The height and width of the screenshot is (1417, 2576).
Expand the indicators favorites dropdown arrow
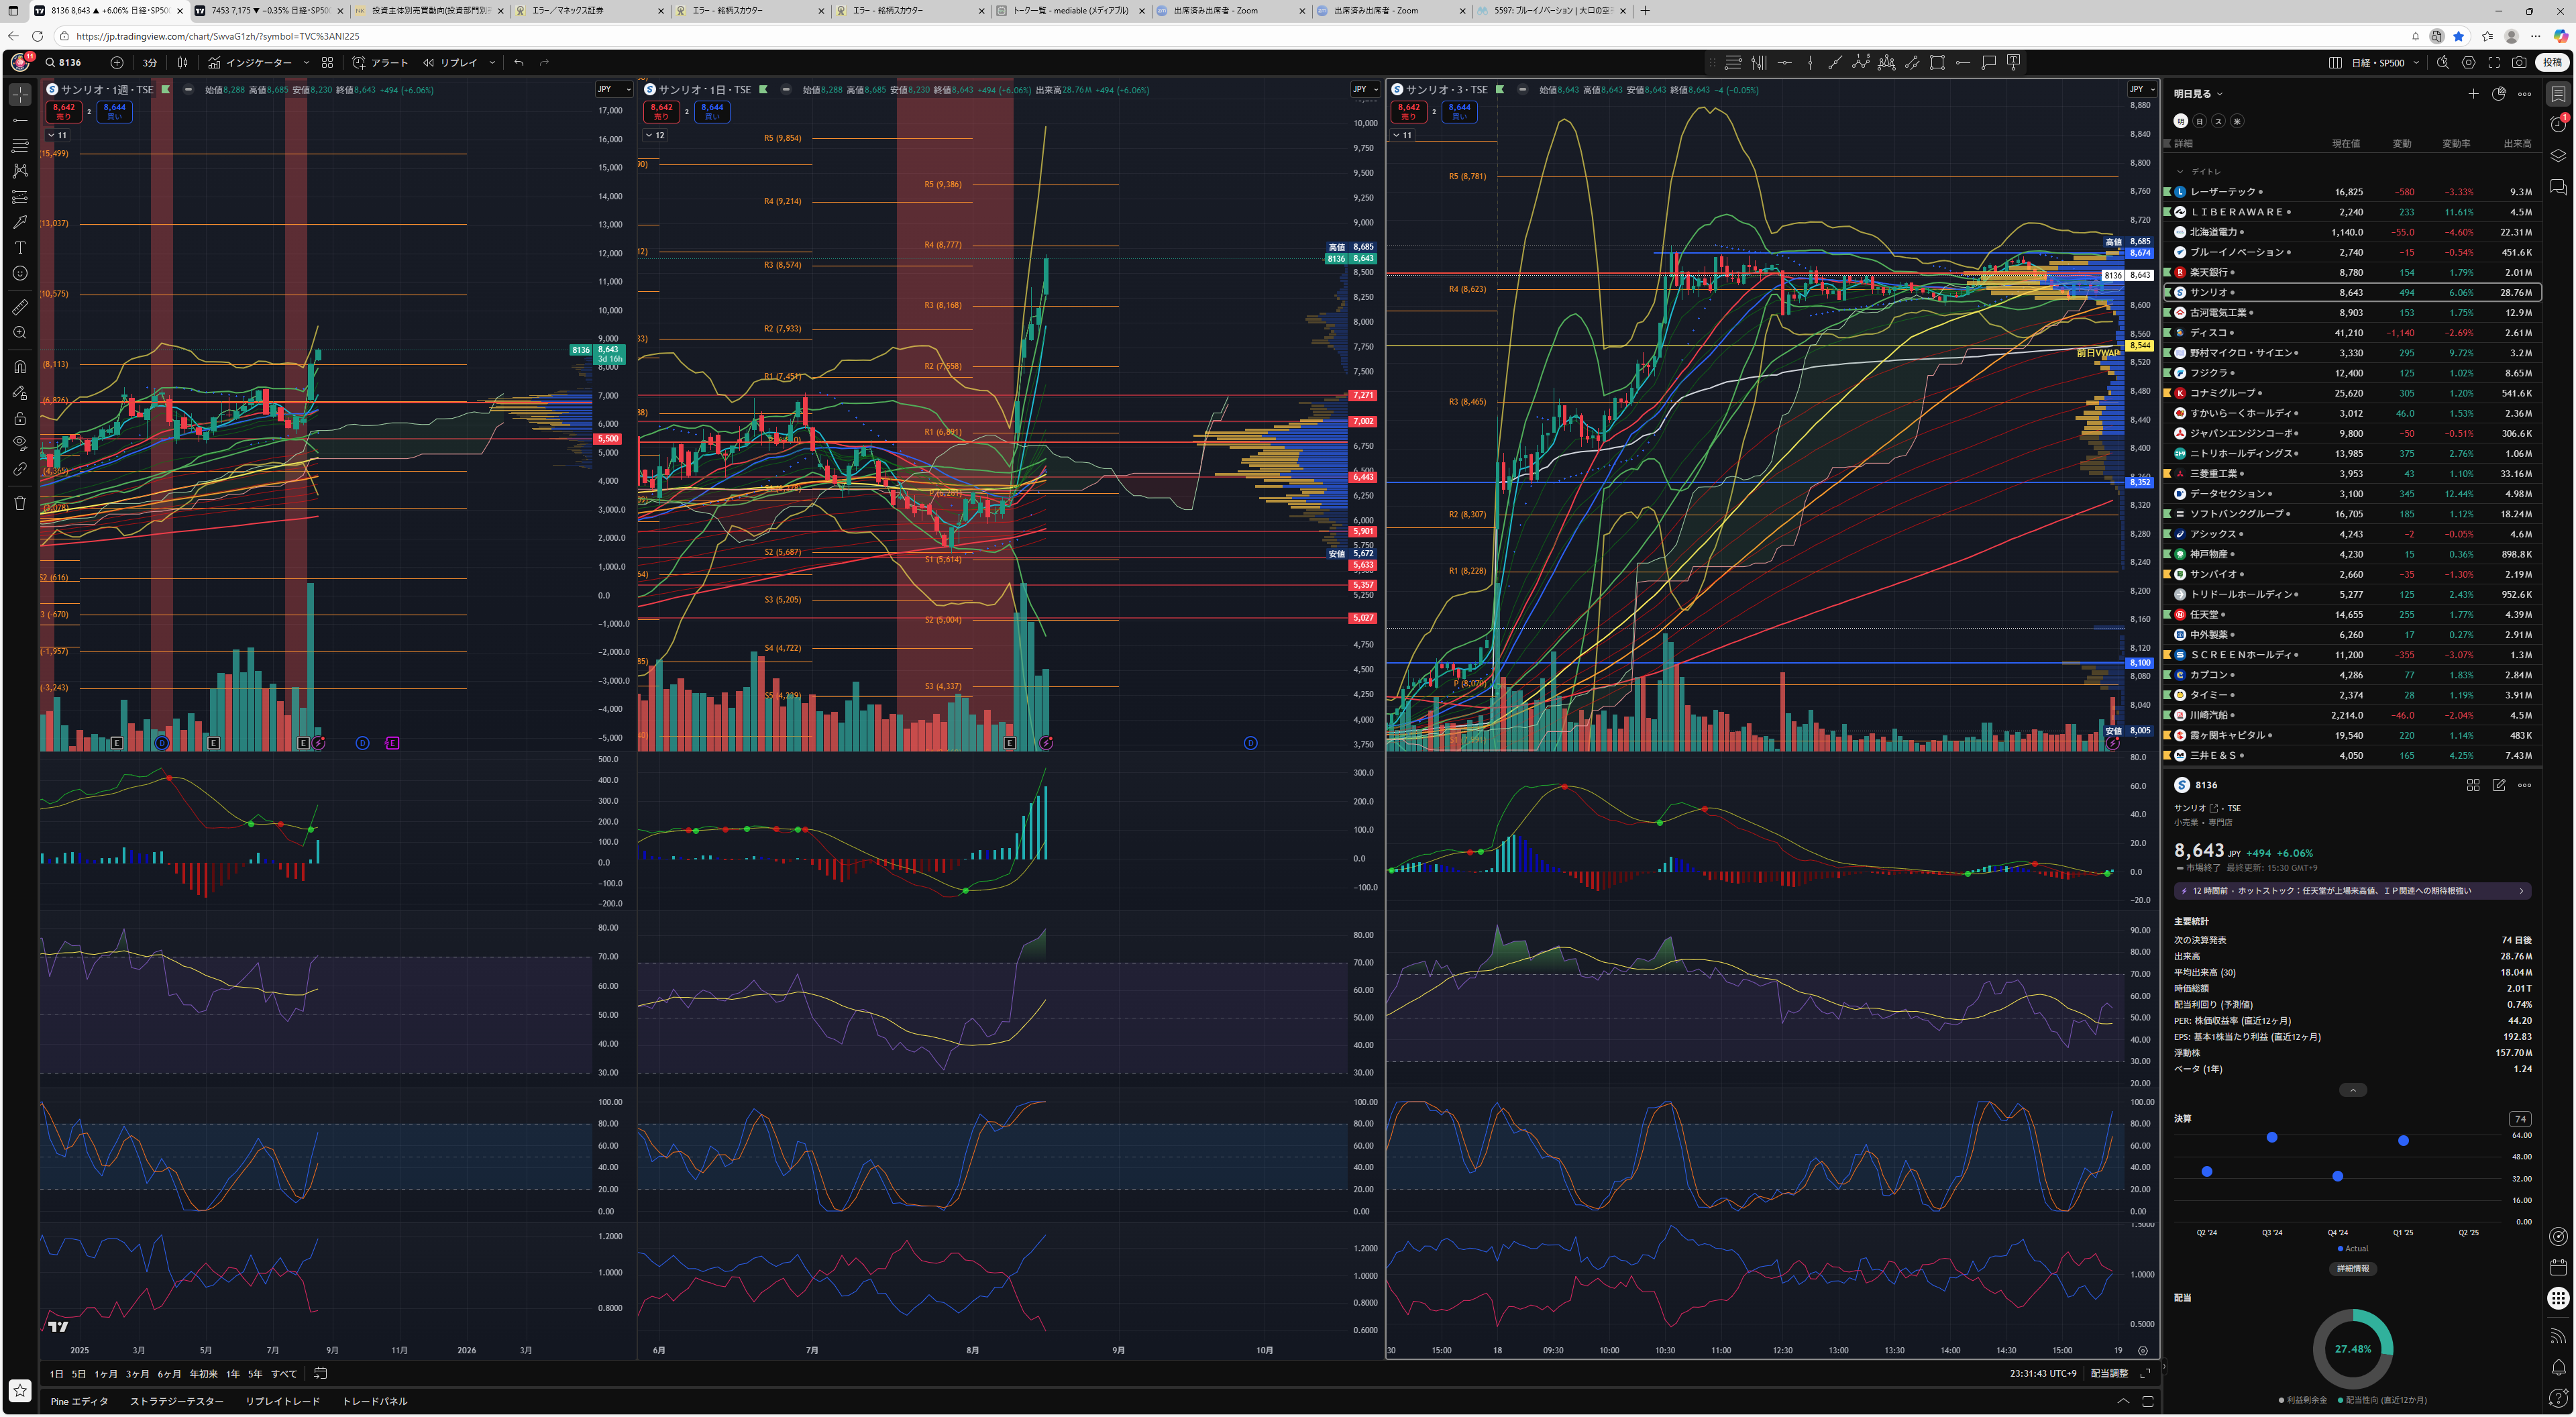click(x=306, y=62)
